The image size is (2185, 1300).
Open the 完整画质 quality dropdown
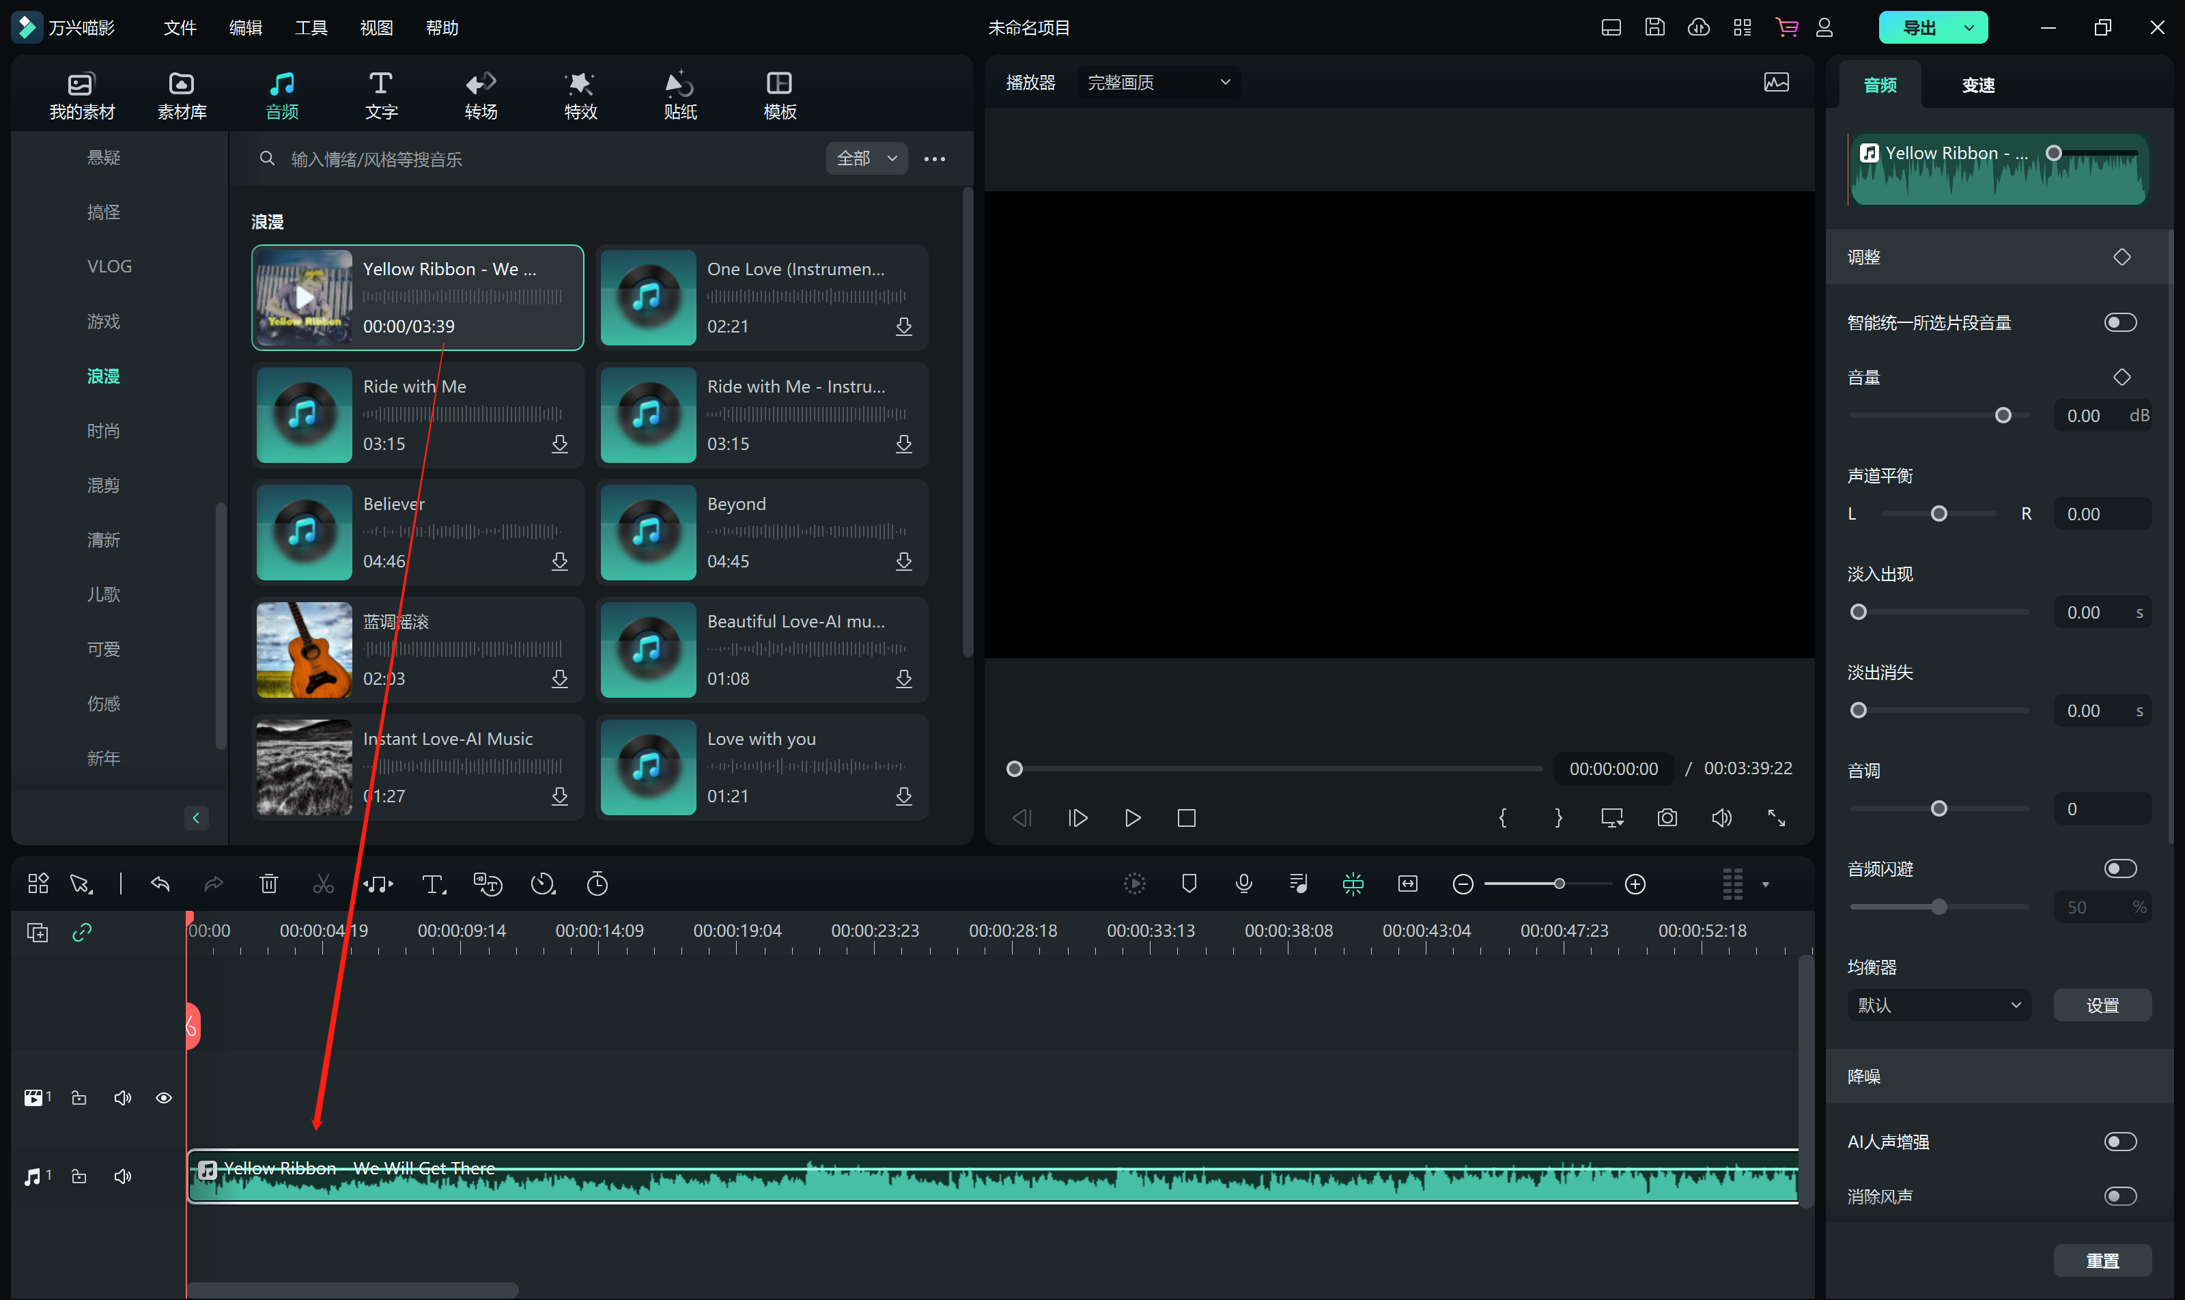click(x=1158, y=83)
